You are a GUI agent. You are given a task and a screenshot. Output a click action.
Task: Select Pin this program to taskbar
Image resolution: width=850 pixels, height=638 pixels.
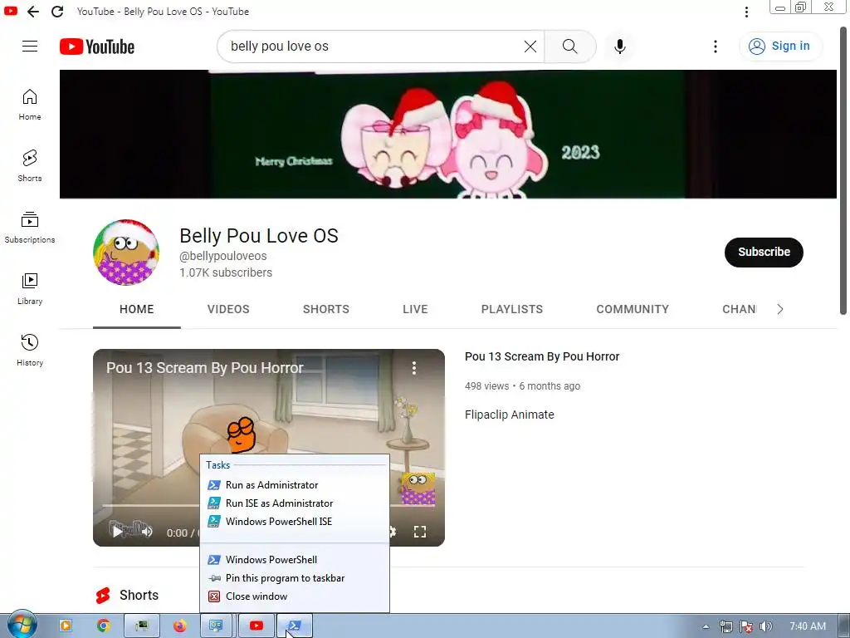pyautogui.click(x=295, y=578)
